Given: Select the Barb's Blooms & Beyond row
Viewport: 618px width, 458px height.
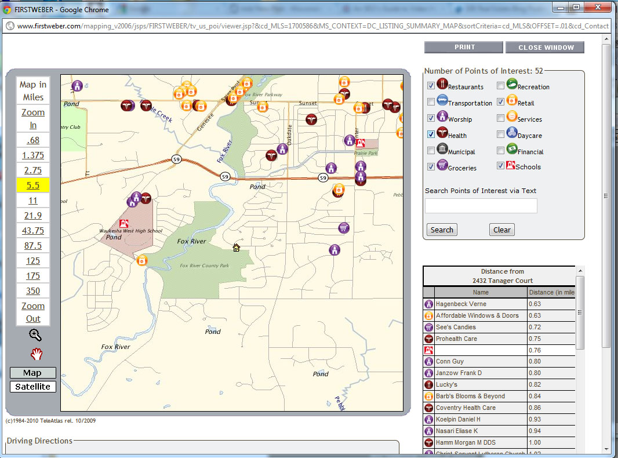Looking at the screenshot, I should 499,396.
